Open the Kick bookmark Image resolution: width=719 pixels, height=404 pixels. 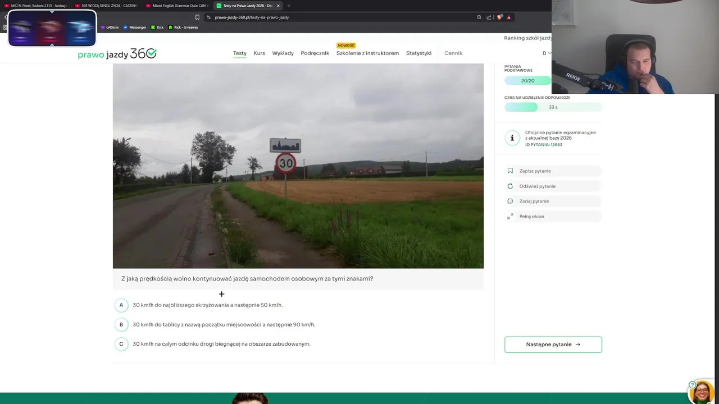click(x=157, y=27)
